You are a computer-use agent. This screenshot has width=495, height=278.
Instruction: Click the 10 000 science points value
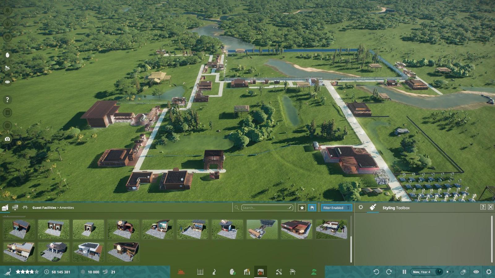[93, 272]
